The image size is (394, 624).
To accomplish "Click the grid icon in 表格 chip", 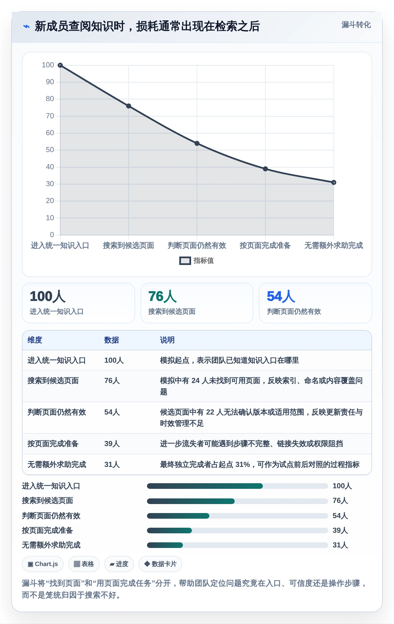I will pyautogui.click(x=77, y=564).
